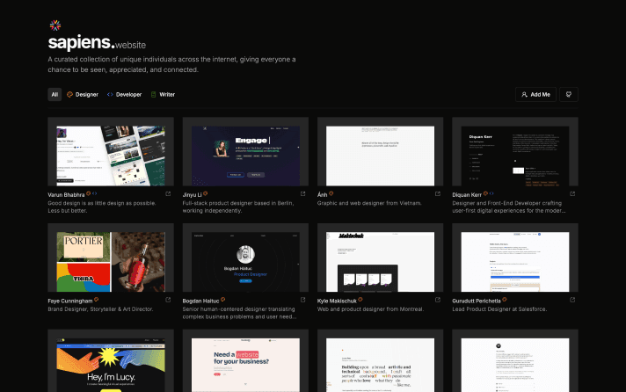Click designer badge next to Gurudutt Perichetla
This screenshot has height=392, width=626.
click(505, 300)
